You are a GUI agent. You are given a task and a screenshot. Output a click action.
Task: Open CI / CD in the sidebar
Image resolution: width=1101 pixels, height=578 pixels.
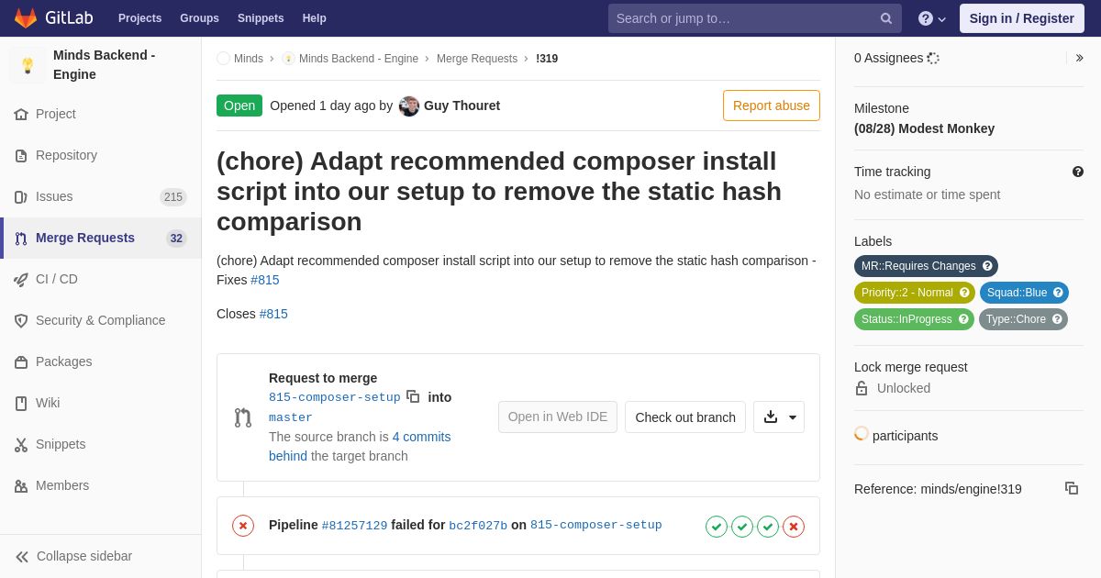[x=101, y=279]
